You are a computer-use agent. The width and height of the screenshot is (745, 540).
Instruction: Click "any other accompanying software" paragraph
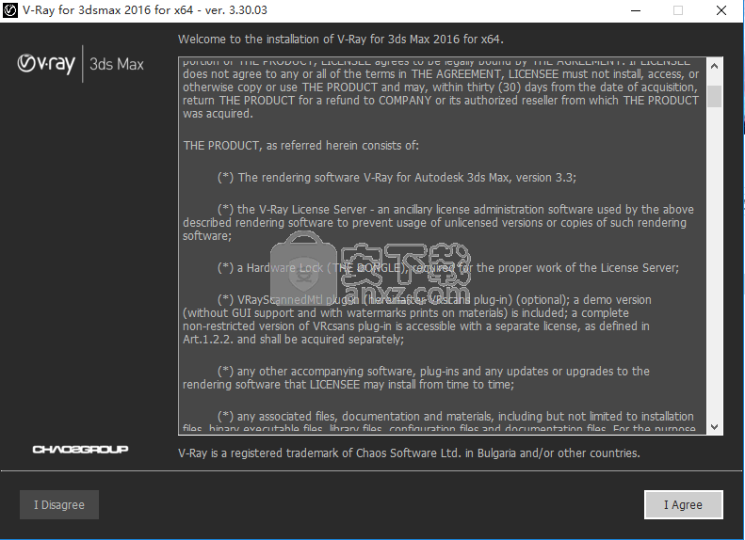416,377
